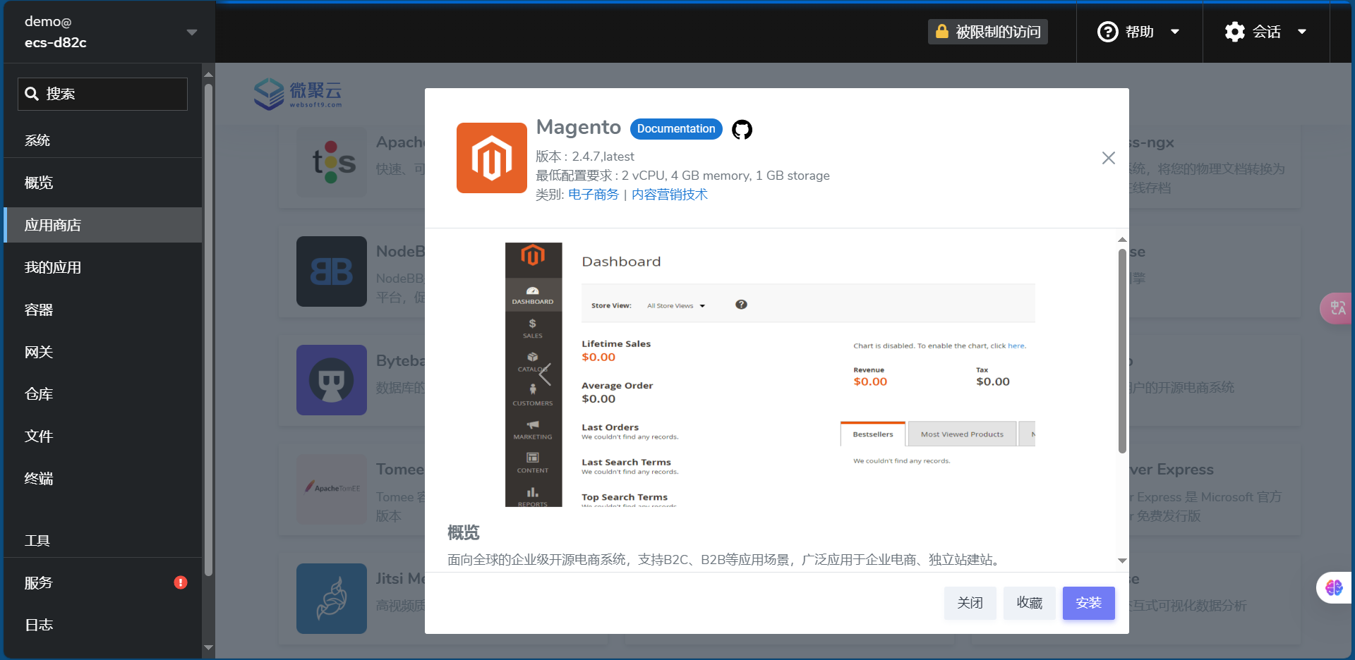1355x660 pixels.
Task: Open 文件 in the sidebar
Action: point(103,436)
